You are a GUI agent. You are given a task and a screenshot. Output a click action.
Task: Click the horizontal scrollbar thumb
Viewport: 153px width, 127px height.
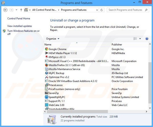point(77,111)
